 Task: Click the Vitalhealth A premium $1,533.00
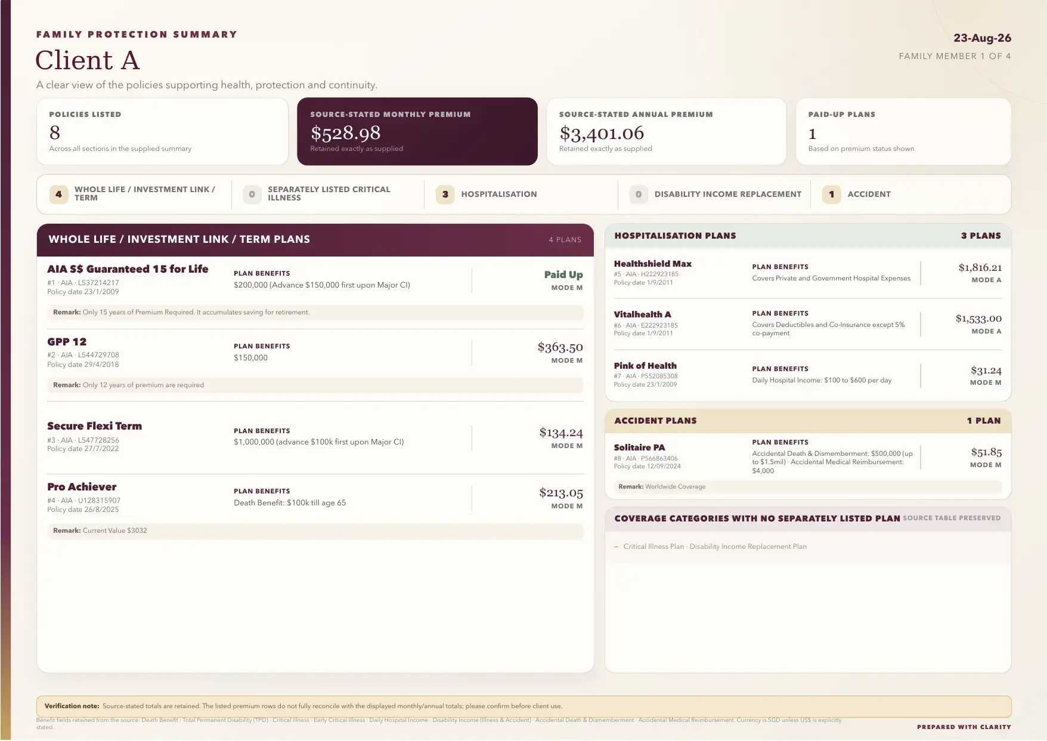[978, 319]
